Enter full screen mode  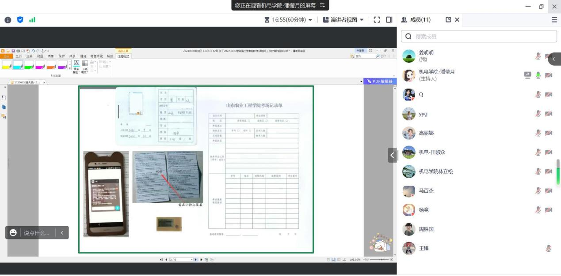pyautogui.click(x=377, y=20)
